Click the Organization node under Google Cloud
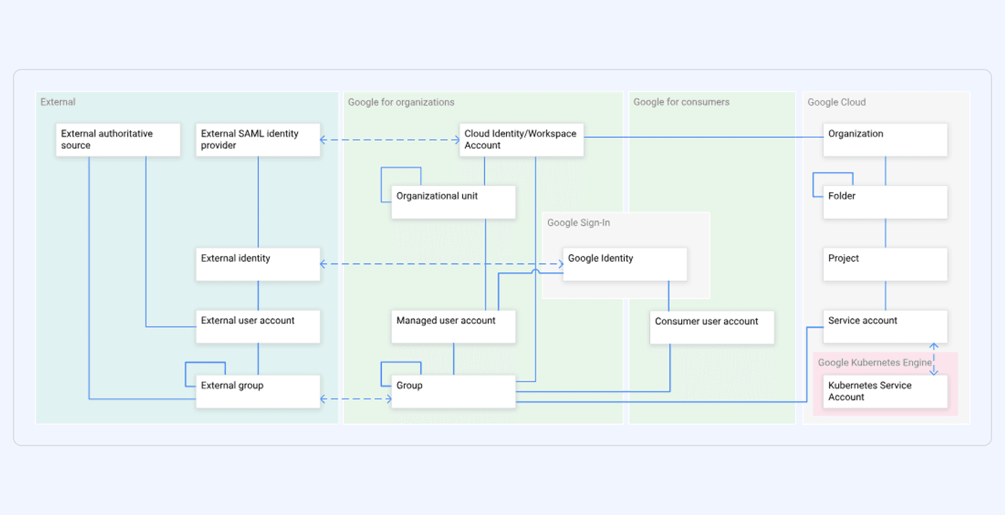The width and height of the screenshot is (1005, 515). pyautogui.click(x=885, y=140)
